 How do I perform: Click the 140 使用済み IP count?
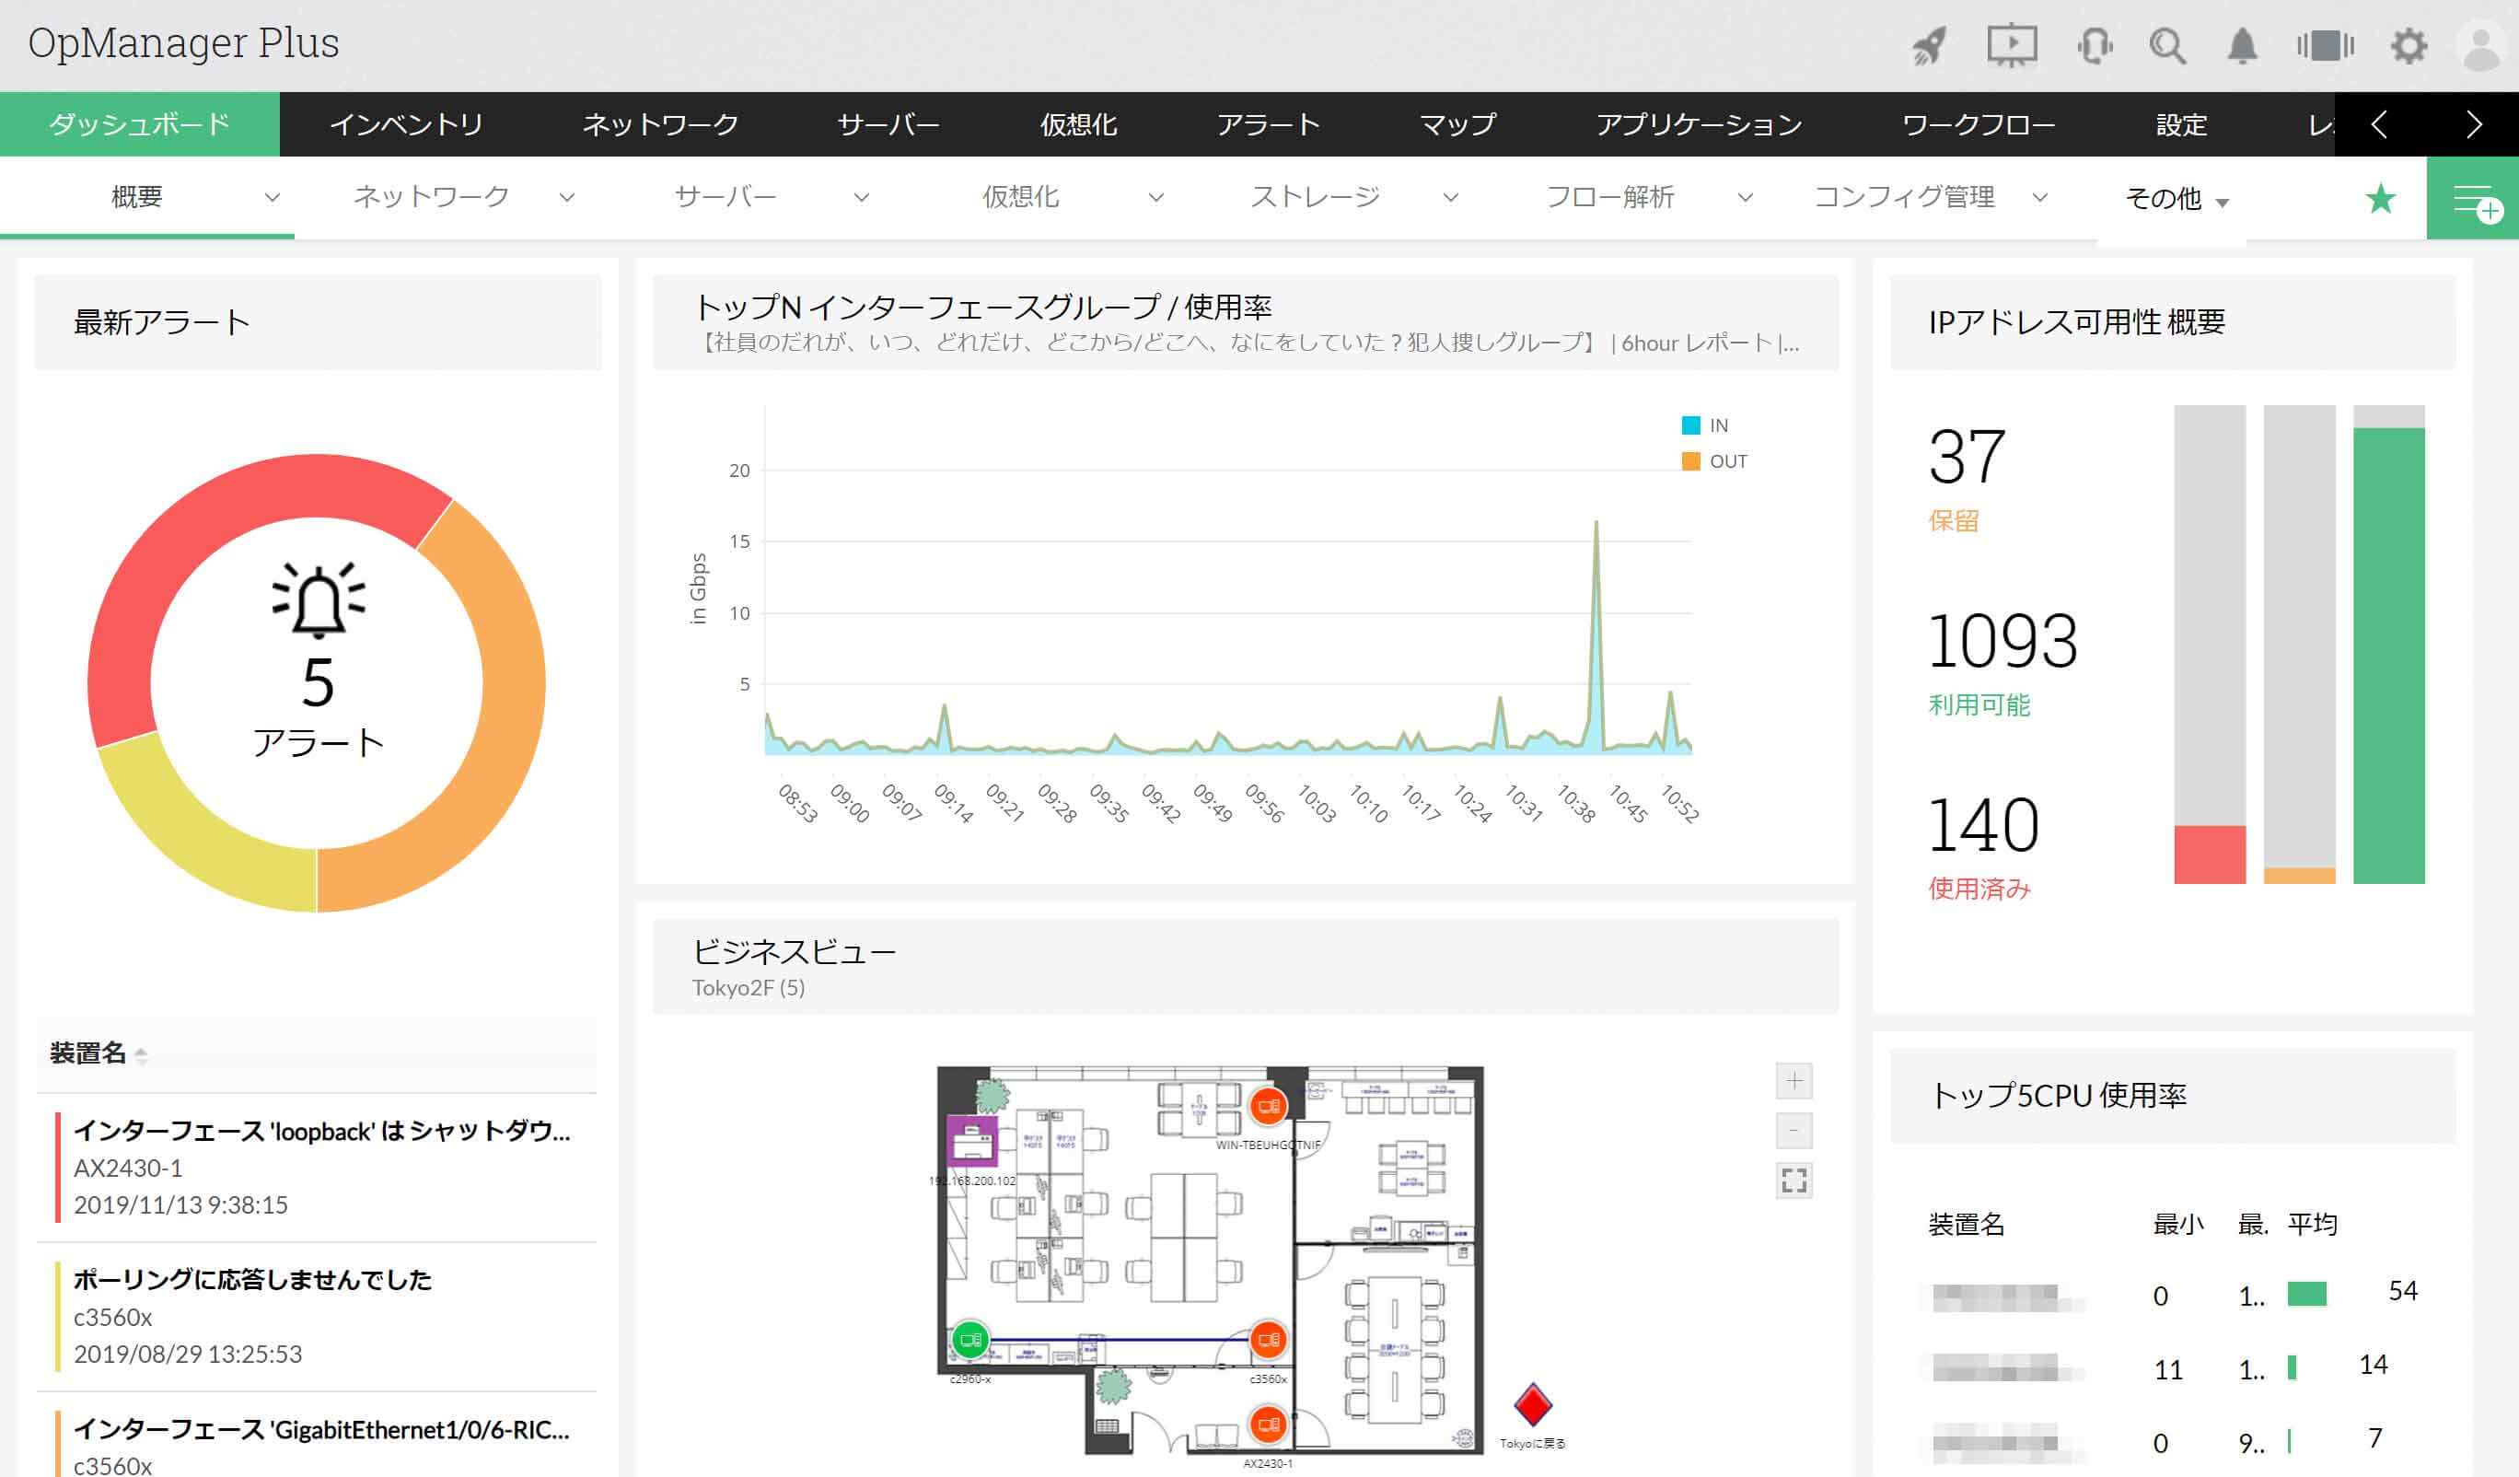[x=1983, y=825]
